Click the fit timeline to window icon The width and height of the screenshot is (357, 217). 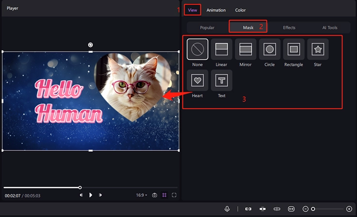click(x=291, y=209)
